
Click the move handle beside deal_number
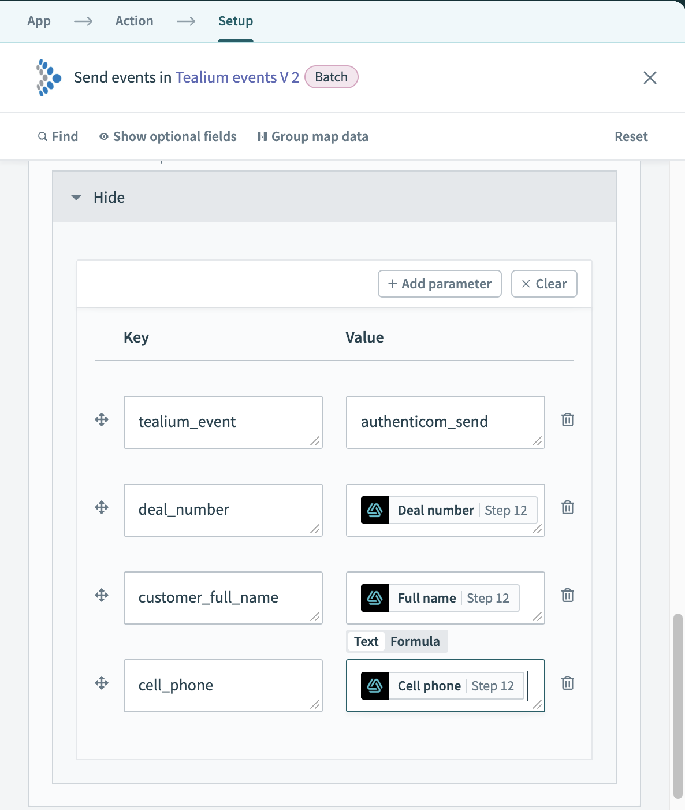pyautogui.click(x=102, y=508)
